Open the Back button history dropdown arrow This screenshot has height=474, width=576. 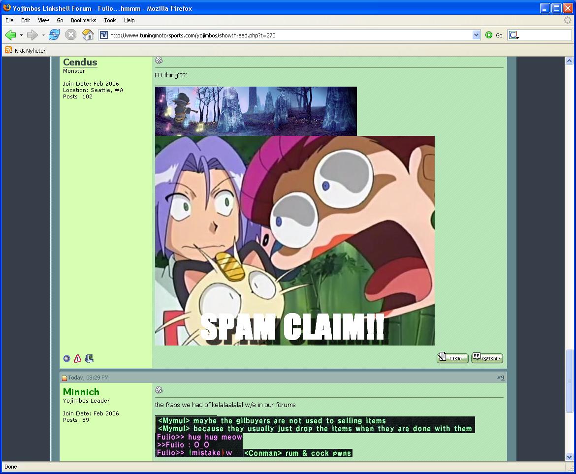coord(21,35)
